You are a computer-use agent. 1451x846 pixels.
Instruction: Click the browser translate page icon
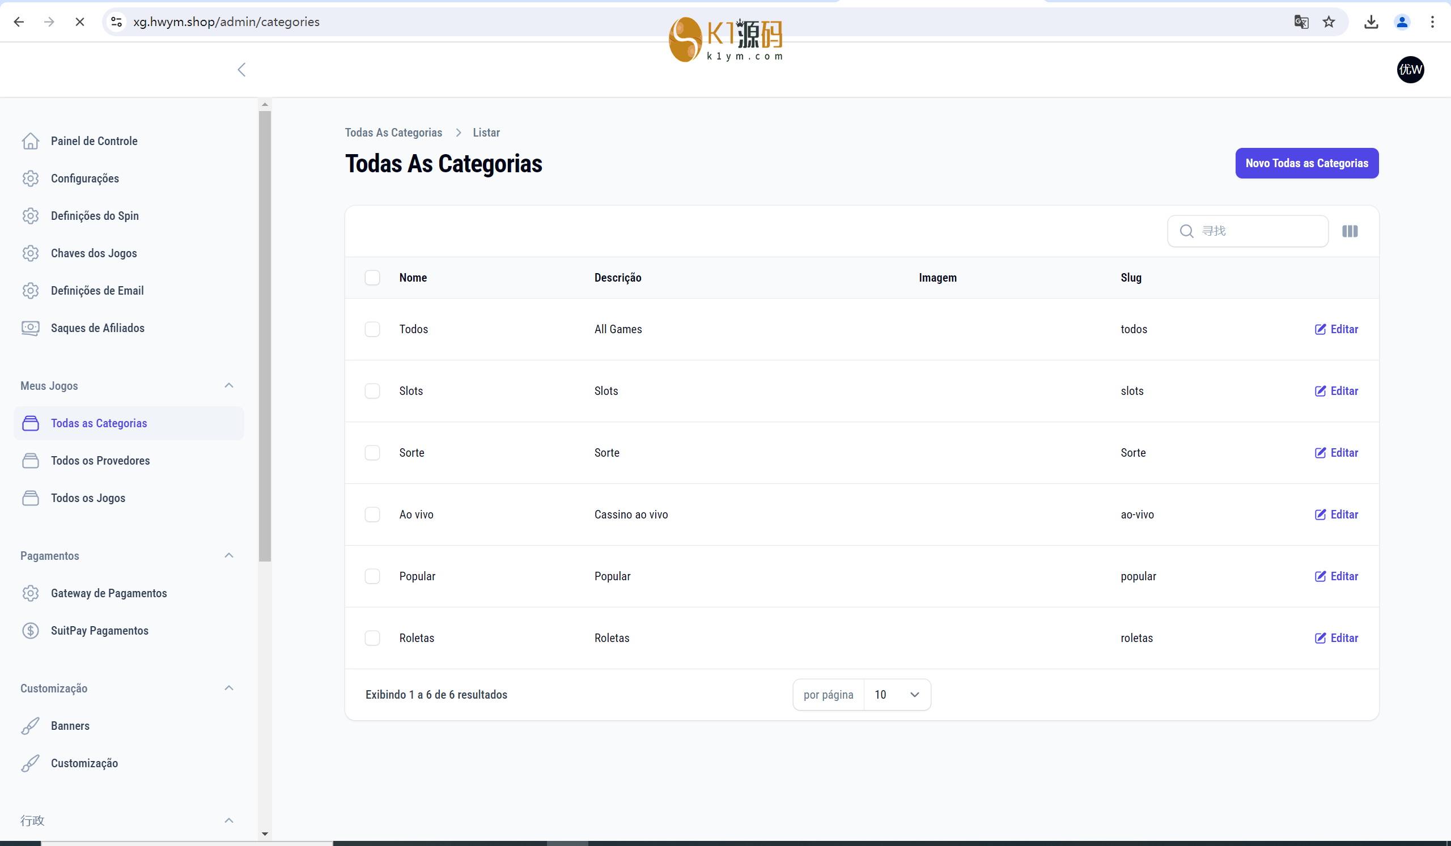pos(1301,22)
